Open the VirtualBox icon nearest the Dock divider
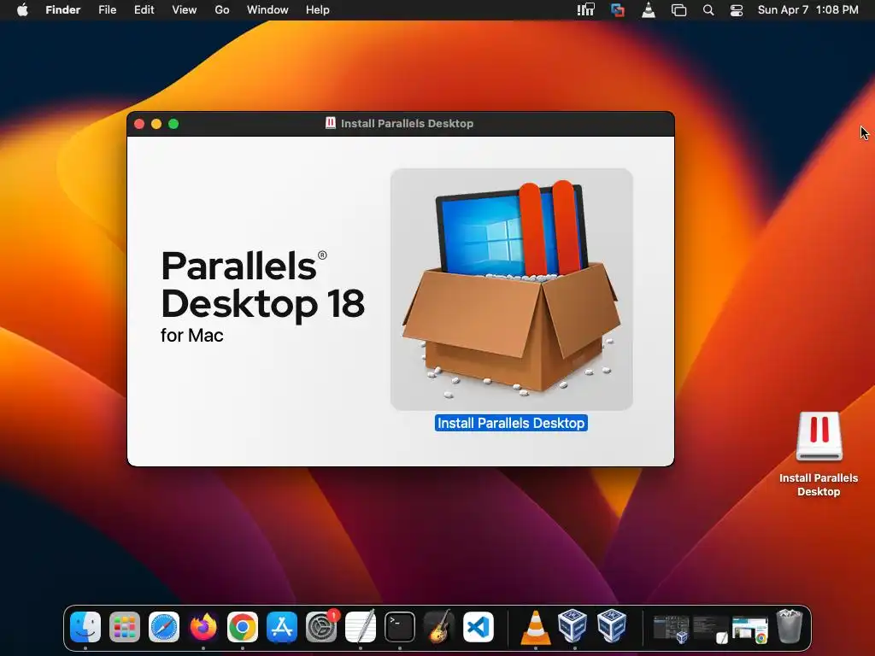This screenshot has height=656, width=875. click(x=612, y=625)
